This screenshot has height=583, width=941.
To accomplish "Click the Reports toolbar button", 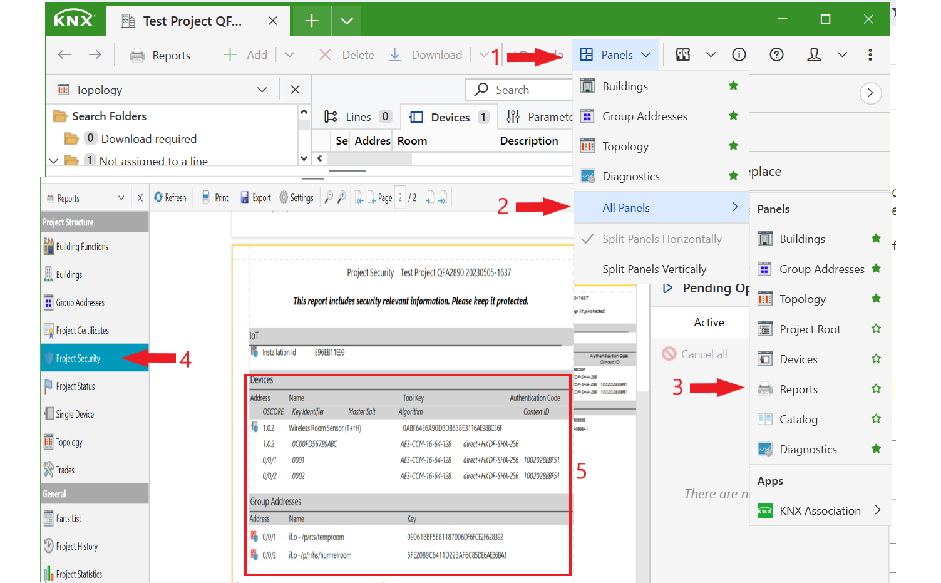I will tap(160, 55).
